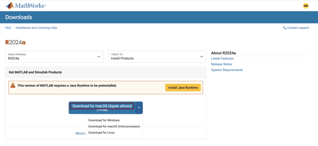Click the phone icon beside Contact support
This screenshot has width=318, height=146.
[285, 28]
